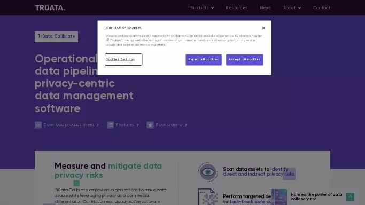Click the Trūata Calibrate badge

click(56, 37)
